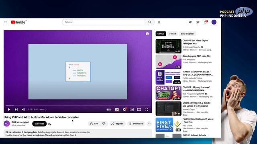The width and height of the screenshot is (257, 144).
Task: Select the Baru diupload filter chip
Action: click(188, 34)
